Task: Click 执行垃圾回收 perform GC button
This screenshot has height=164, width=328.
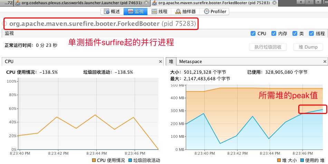Action: tap(268, 47)
